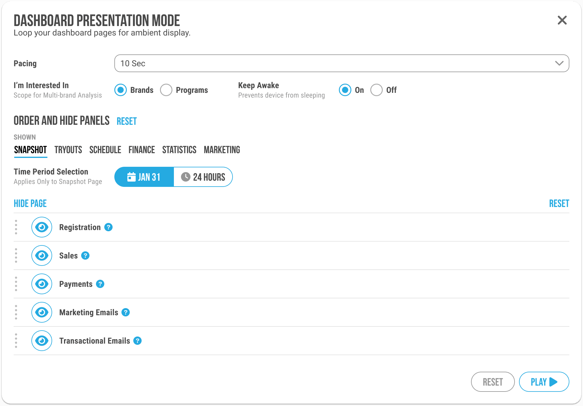Grab drag handle for Payments row

pos(16,284)
